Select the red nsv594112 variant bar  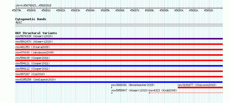pos(119,71)
